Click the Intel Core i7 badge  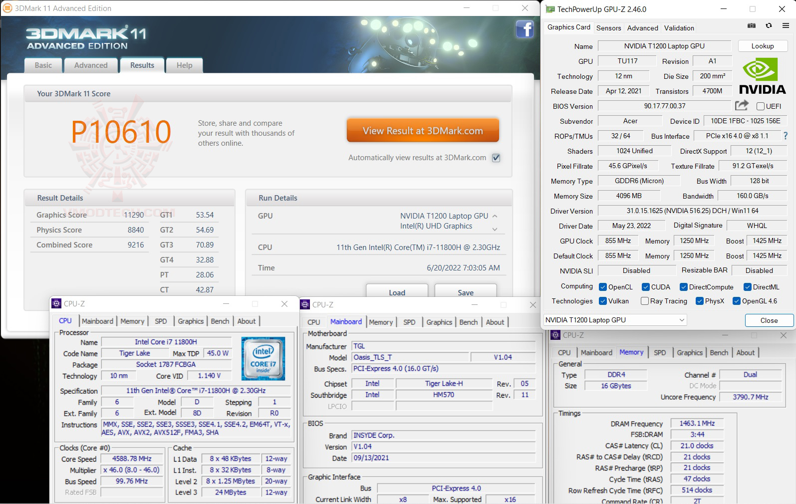coord(263,359)
